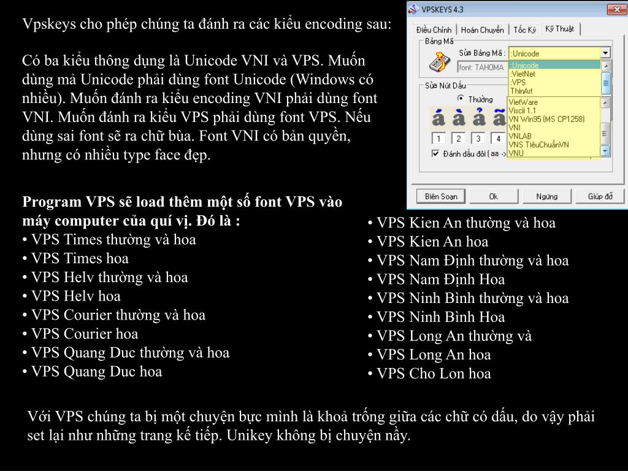
Task: Click the font: TAHOMA field
Action: [x=482, y=67]
